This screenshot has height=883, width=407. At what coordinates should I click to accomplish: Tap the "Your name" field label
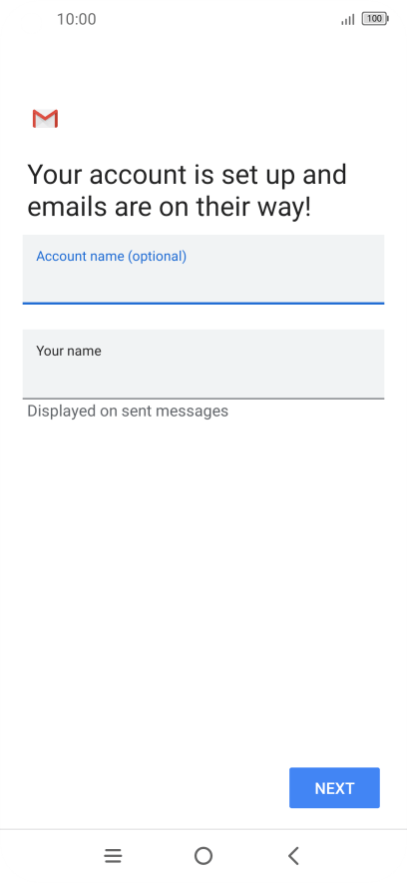click(69, 351)
